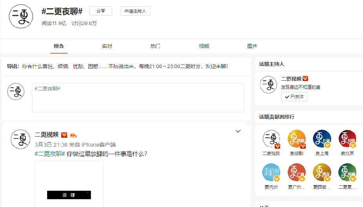
Task: Click the verified badge beside host 二更视频
Action: point(305,79)
